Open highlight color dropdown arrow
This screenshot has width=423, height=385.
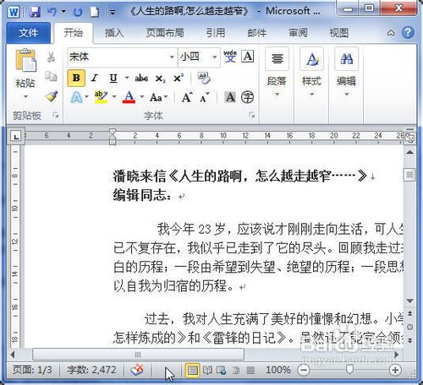click(x=114, y=97)
